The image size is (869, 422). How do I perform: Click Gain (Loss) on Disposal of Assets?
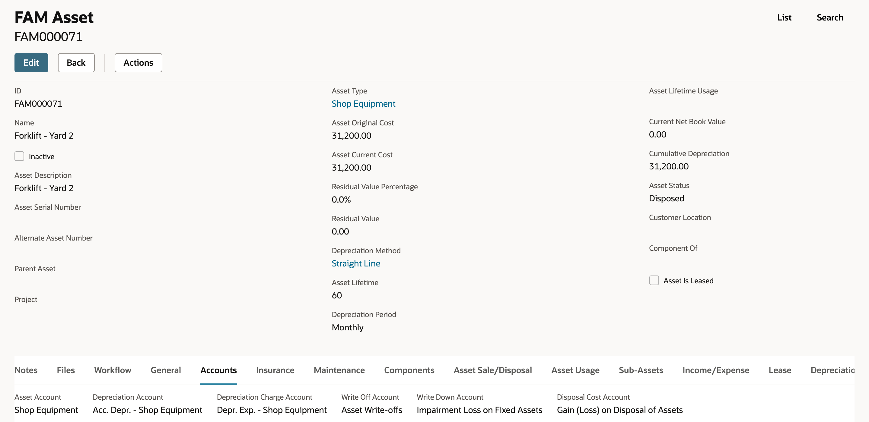pos(620,410)
